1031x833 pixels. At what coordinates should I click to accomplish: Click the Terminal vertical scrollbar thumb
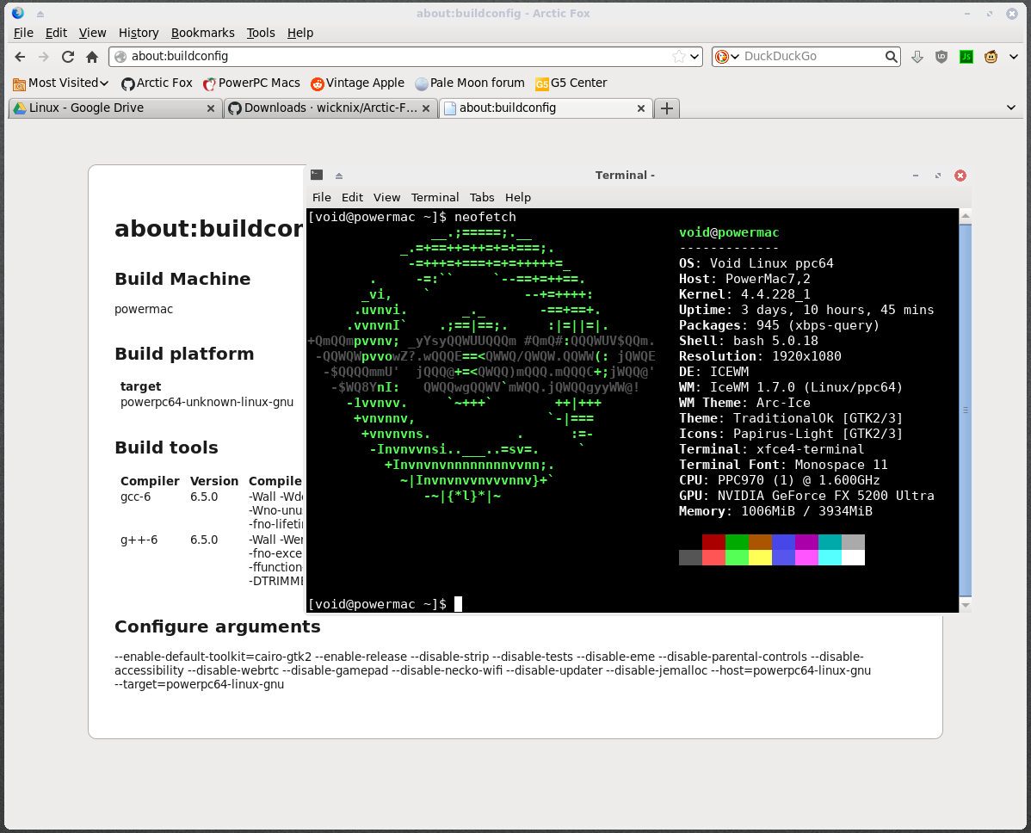(x=966, y=410)
